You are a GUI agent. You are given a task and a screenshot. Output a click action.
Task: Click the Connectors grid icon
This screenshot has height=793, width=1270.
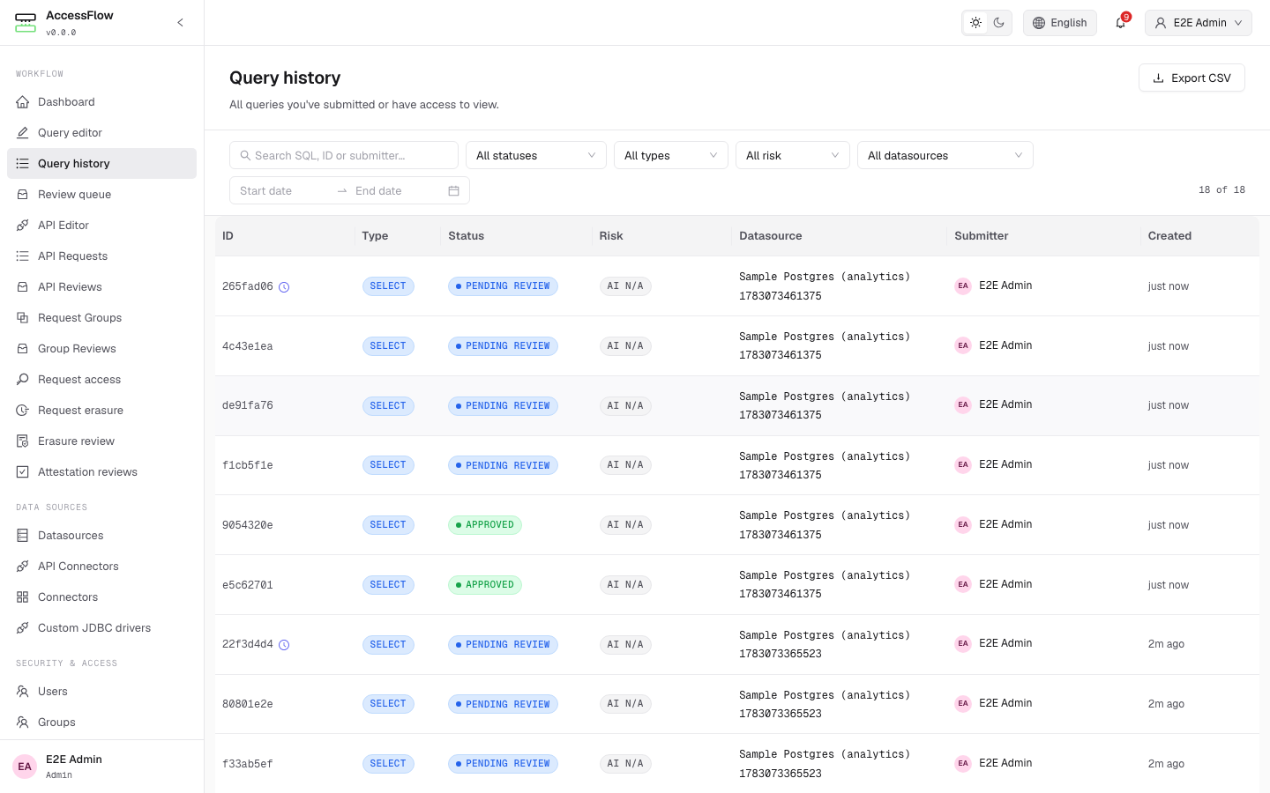pyautogui.click(x=23, y=597)
